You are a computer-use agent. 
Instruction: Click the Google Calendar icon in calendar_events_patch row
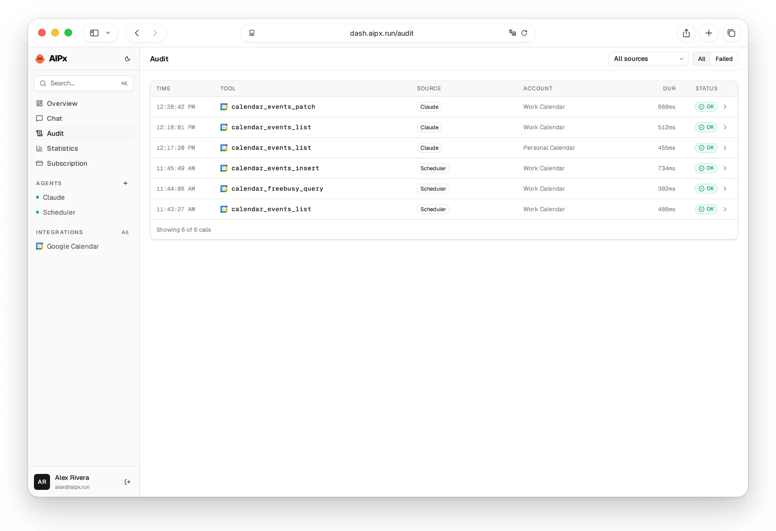pos(224,107)
